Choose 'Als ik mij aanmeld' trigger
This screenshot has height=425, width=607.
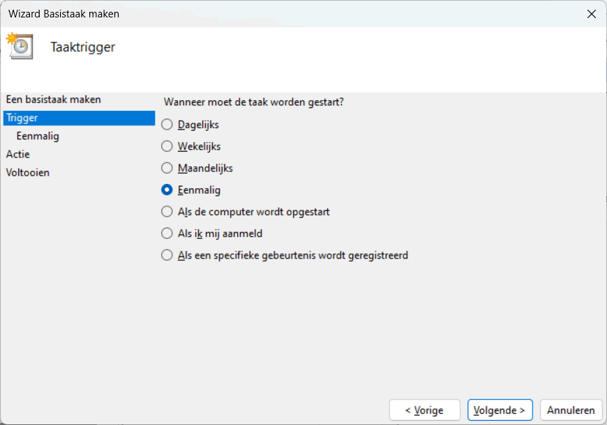(167, 233)
